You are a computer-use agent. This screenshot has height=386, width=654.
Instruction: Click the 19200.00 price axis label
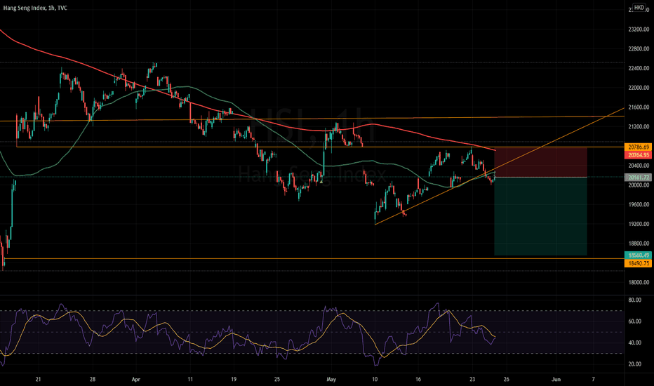point(639,224)
